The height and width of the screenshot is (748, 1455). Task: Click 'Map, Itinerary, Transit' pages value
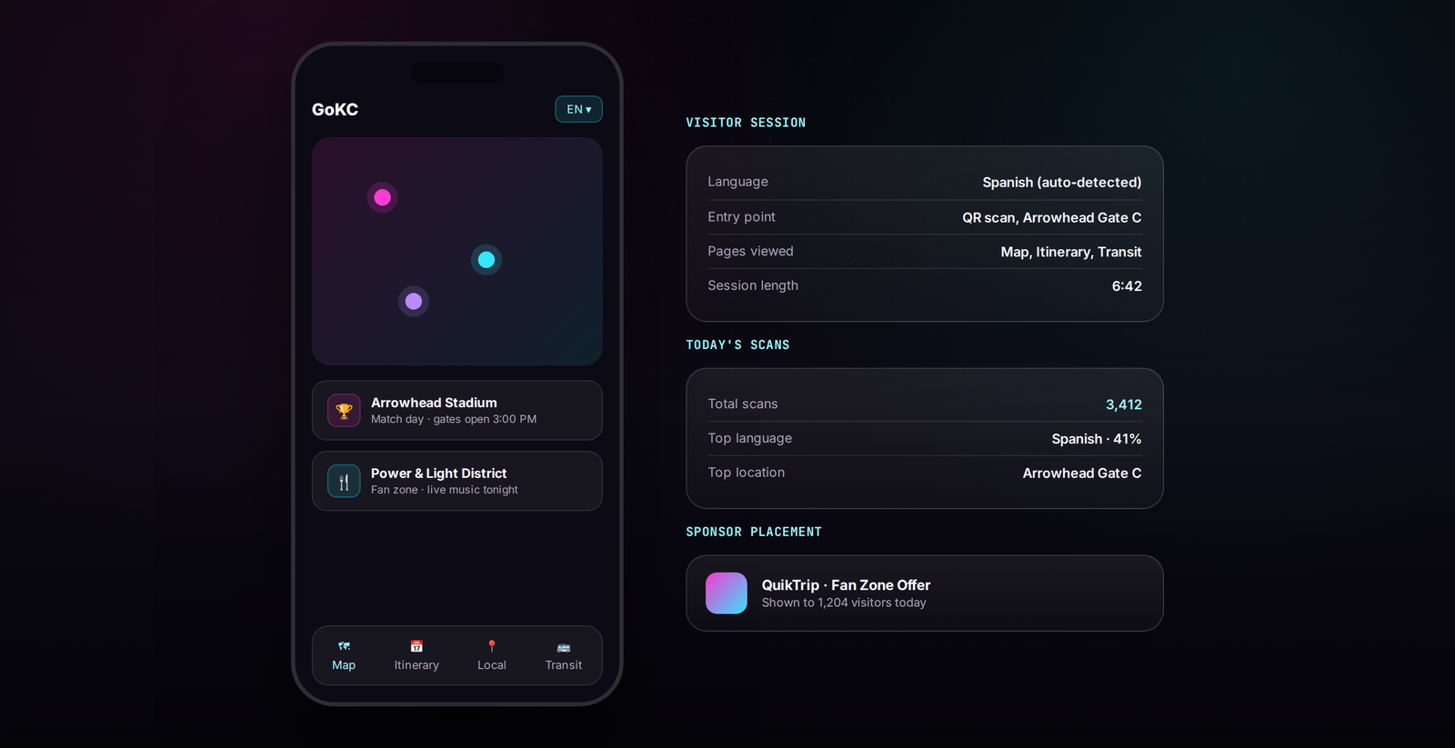(1071, 252)
